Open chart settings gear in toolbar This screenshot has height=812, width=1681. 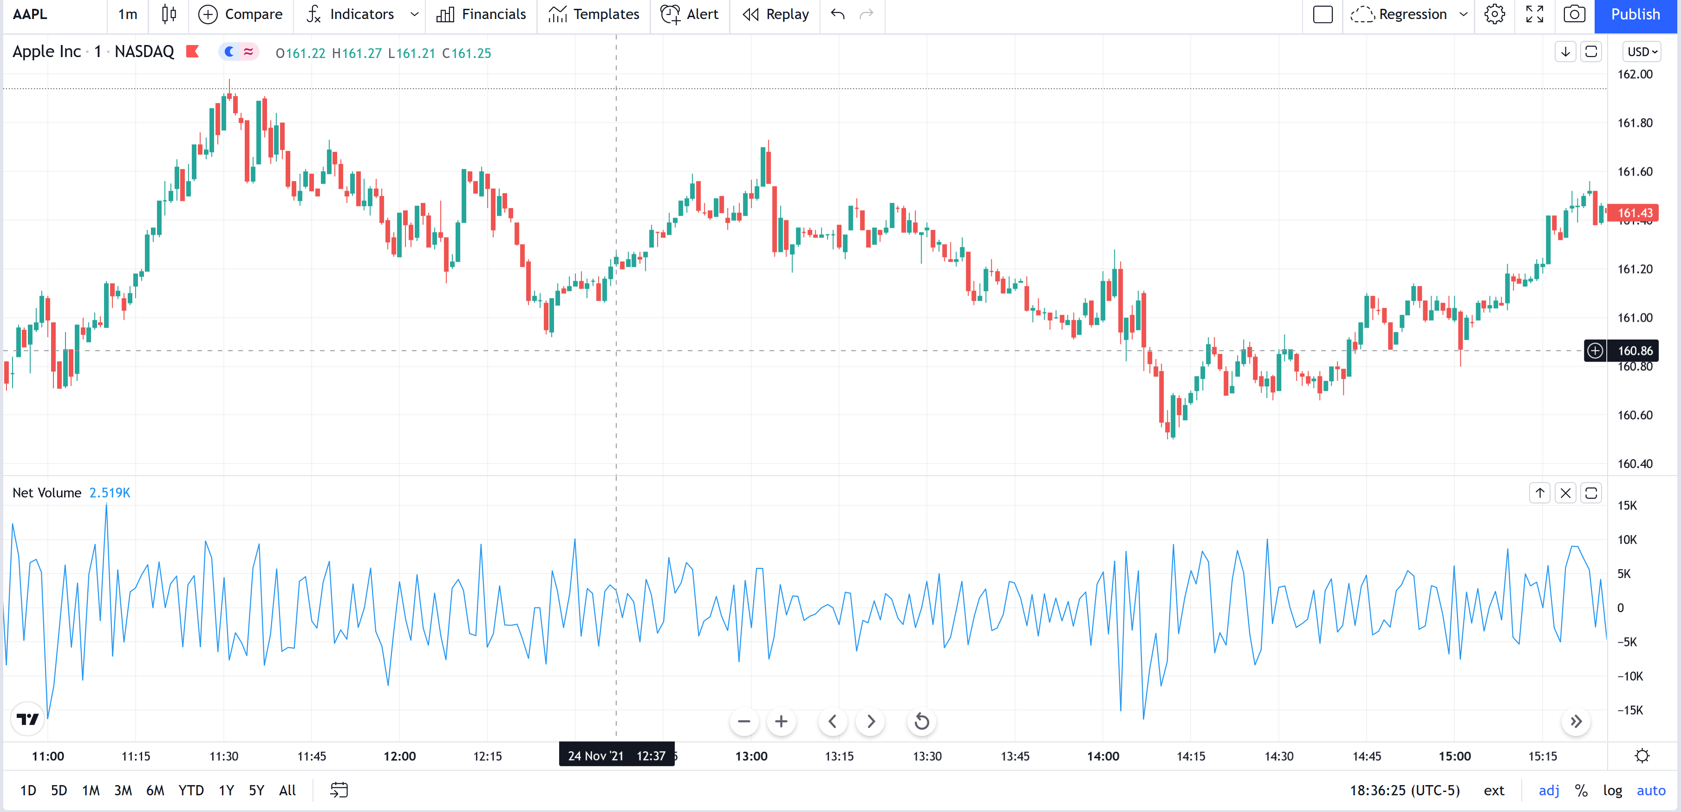tap(1494, 14)
